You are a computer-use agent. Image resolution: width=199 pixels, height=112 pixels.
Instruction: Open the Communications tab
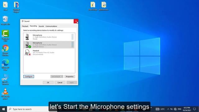pos(51,26)
